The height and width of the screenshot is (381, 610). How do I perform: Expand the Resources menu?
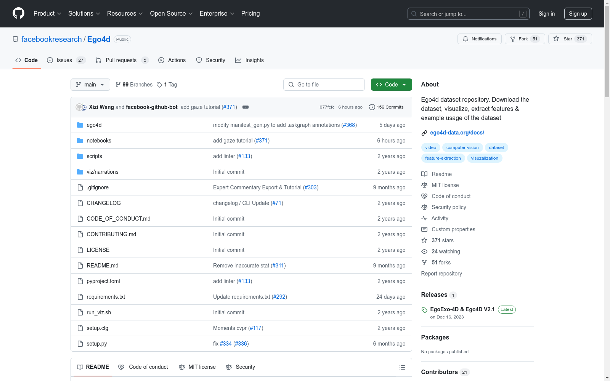click(x=125, y=13)
